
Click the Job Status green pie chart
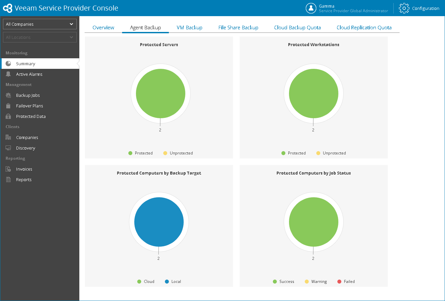[314, 222]
